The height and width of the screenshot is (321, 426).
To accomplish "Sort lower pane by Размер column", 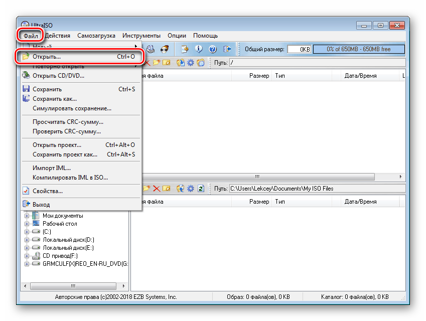I will (x=251, y=202).
